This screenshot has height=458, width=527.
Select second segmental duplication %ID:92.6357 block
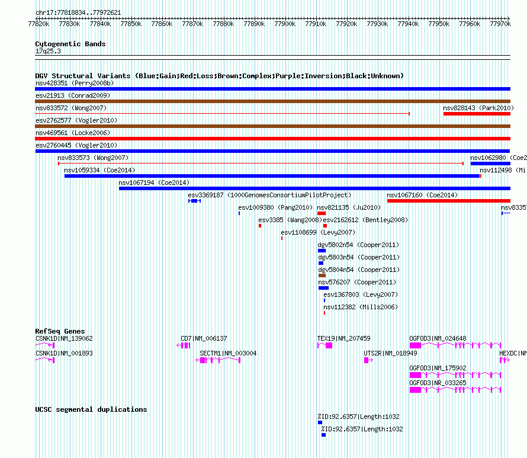324,435
